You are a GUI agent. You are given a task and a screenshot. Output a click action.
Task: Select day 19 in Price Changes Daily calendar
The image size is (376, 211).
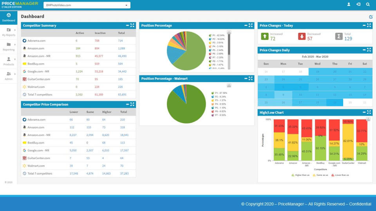317,72
